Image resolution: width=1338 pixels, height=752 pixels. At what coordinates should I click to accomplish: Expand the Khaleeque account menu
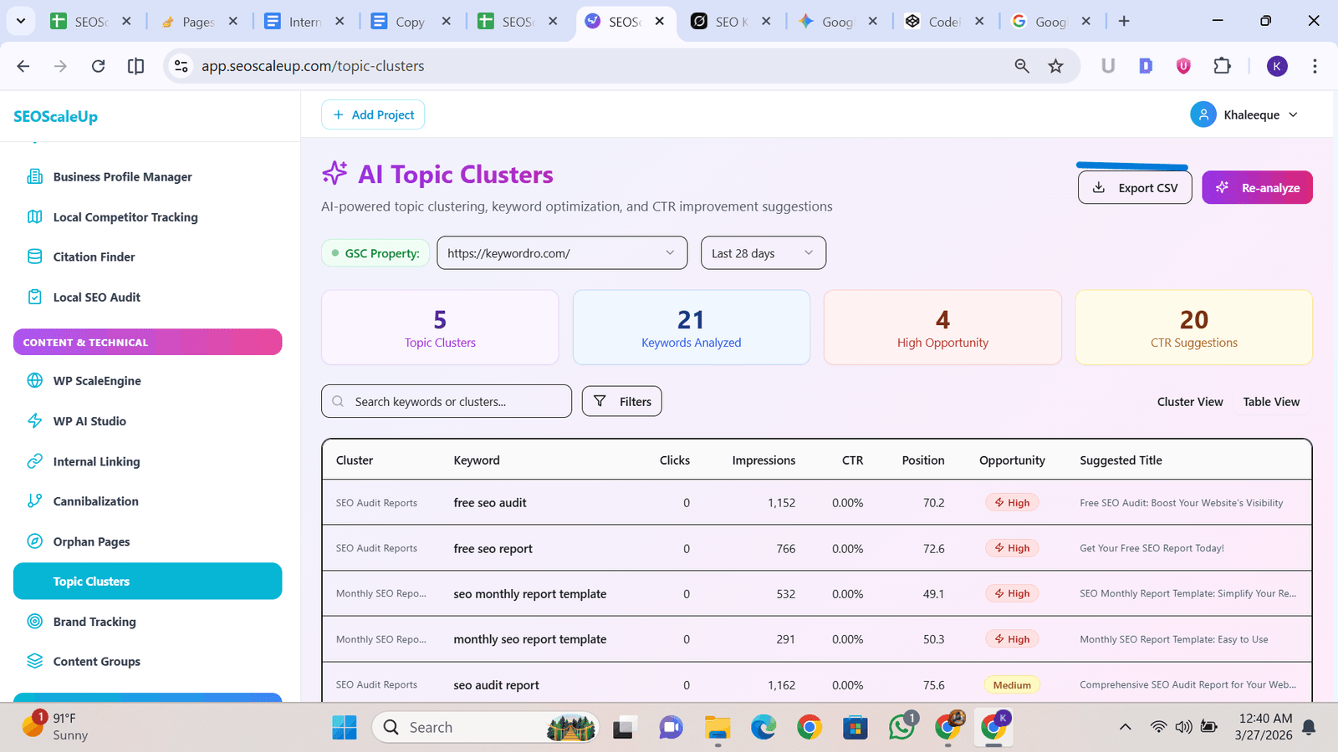(1245, 114)
